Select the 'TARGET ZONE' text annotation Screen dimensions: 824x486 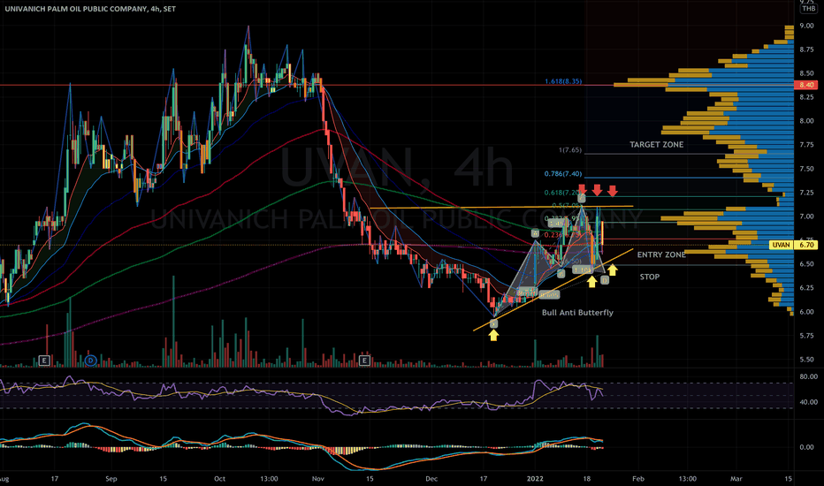[x=656, y=145]
